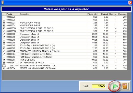
Task: Click the green play arrow import button
Action: [x=115, y=86]
